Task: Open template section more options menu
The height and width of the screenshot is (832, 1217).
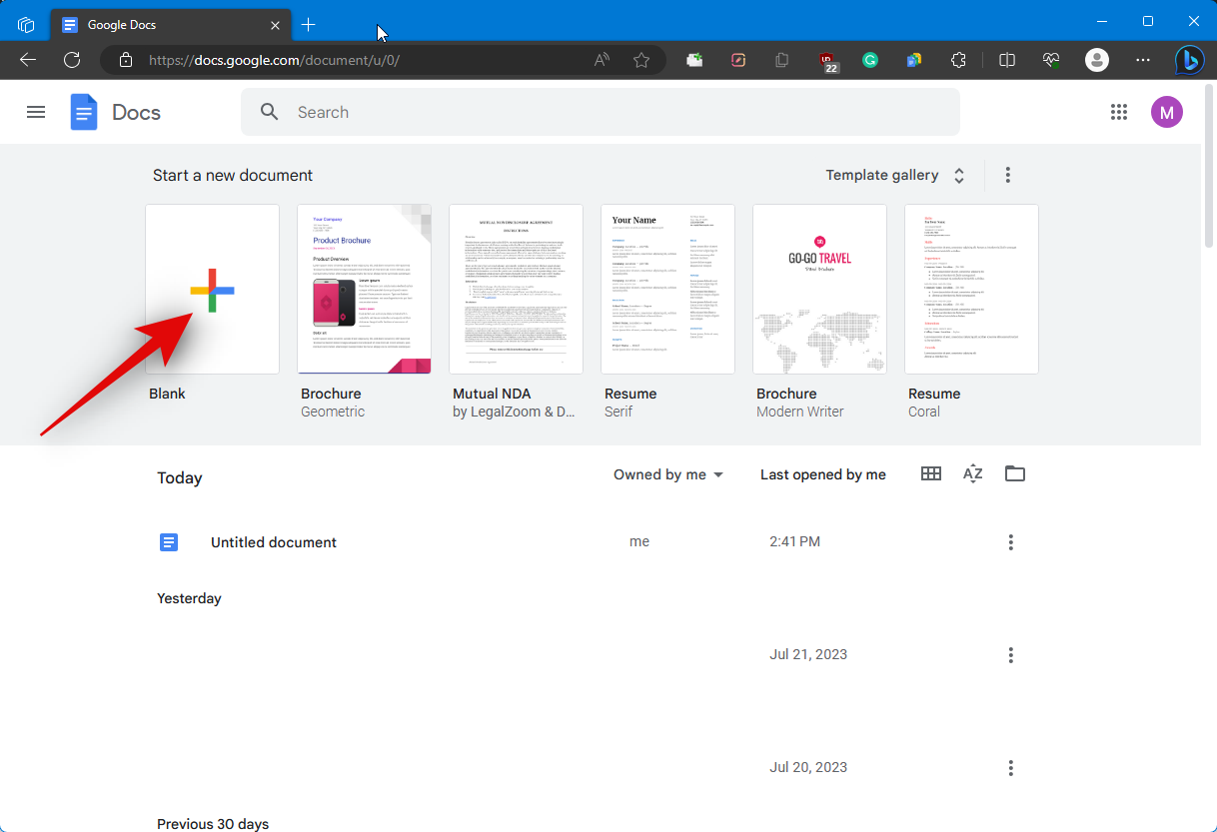Action: point(1007,176)
